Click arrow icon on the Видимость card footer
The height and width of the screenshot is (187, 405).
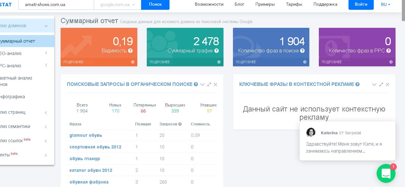click(133, 62)
